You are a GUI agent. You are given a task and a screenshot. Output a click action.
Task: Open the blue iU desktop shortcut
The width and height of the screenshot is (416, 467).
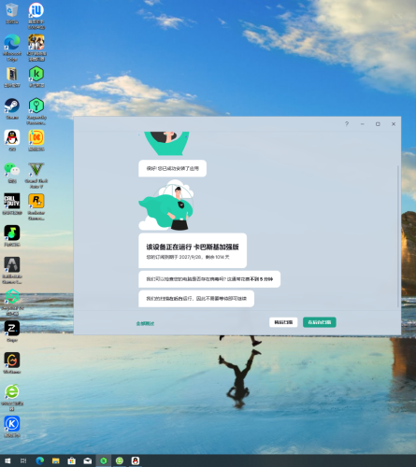pyautogui.click(x=36, y=16)
